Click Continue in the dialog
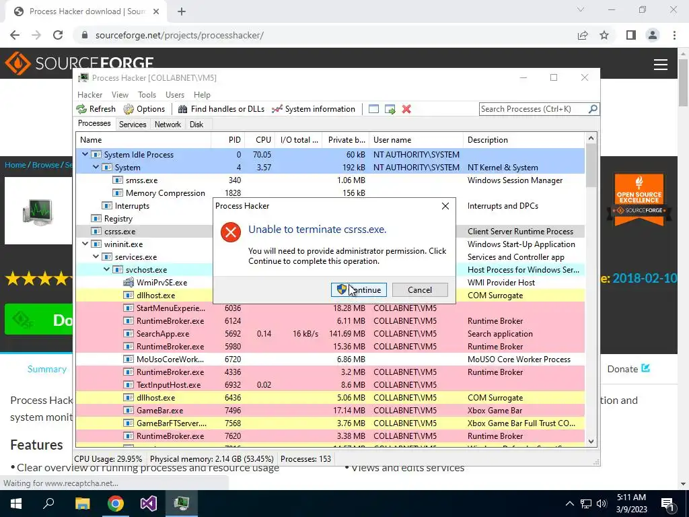Image resolution: width=689 pixels, height=517 pixels. point(359,289)
